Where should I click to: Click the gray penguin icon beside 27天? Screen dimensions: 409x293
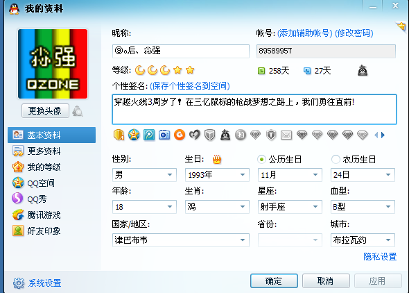click(363, 71)
